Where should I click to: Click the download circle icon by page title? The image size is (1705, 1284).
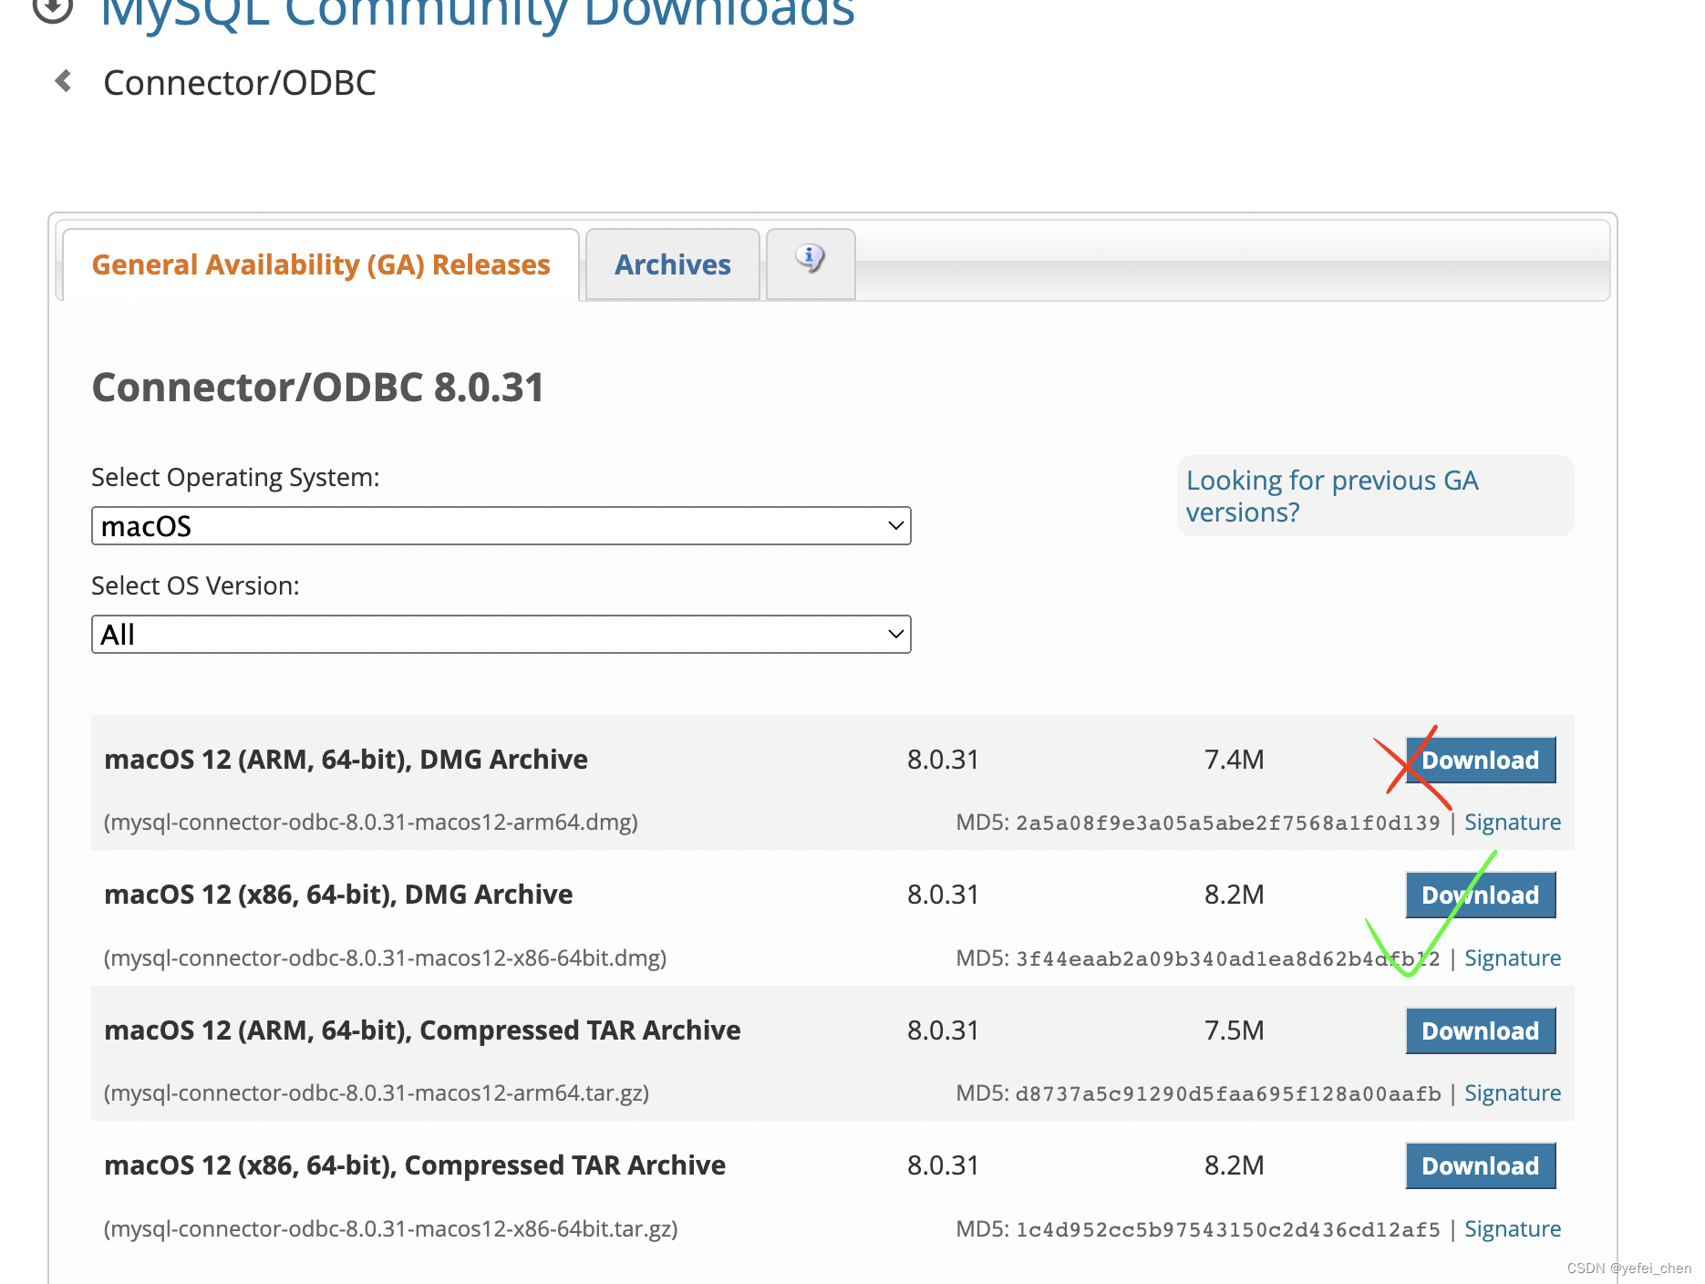(52, 9)
